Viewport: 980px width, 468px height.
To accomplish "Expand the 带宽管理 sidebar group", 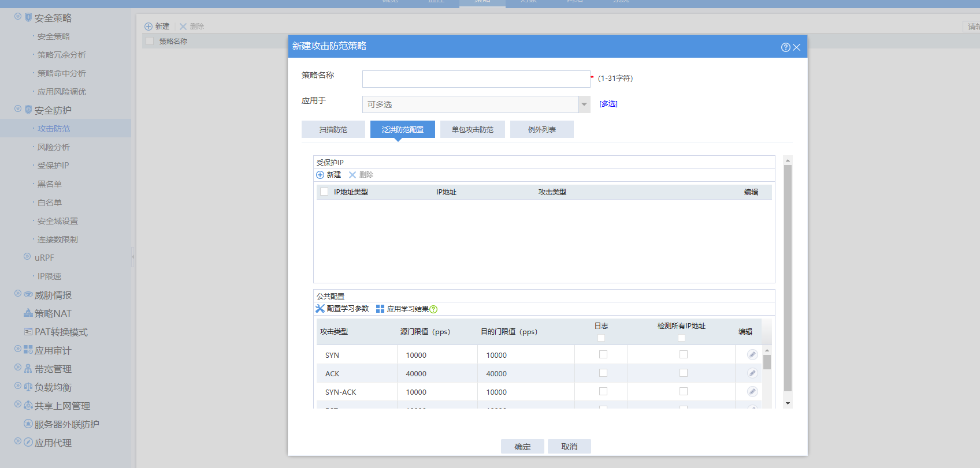I will [18, 367].
